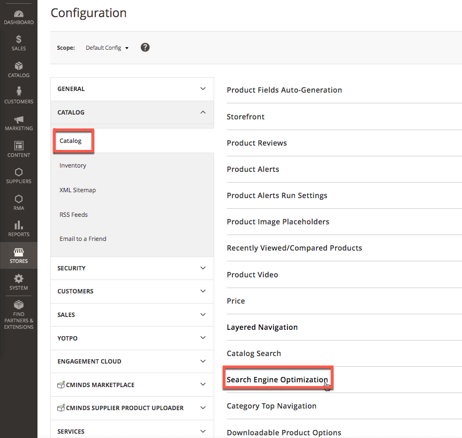Click the Sales dollar icon
The image size is (462, 438).
19,40
